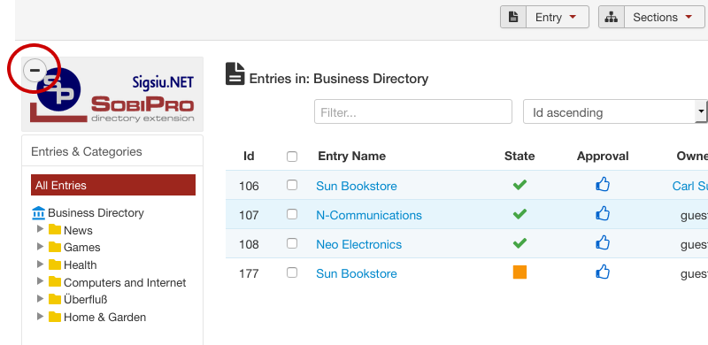Select the Games category label

tap(81, 248)
